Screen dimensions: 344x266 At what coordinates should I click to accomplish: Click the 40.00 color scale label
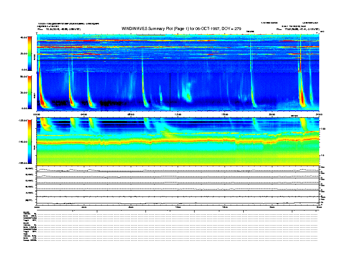coord(23,37)
